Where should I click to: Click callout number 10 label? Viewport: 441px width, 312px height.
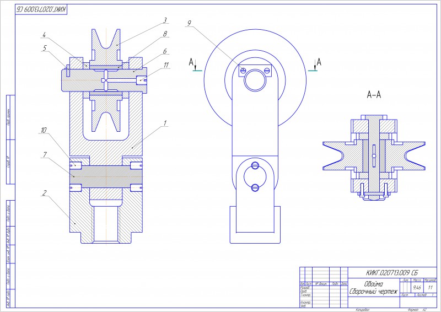[44, 130]
